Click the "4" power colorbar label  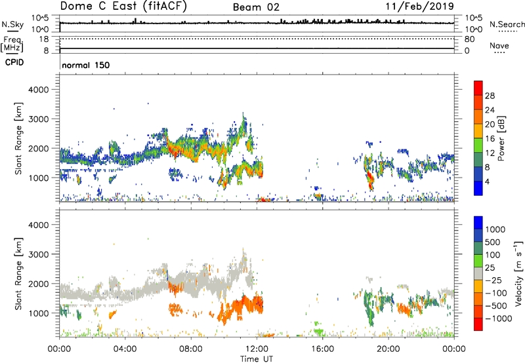pyautogui.click(x=487, y=181)
